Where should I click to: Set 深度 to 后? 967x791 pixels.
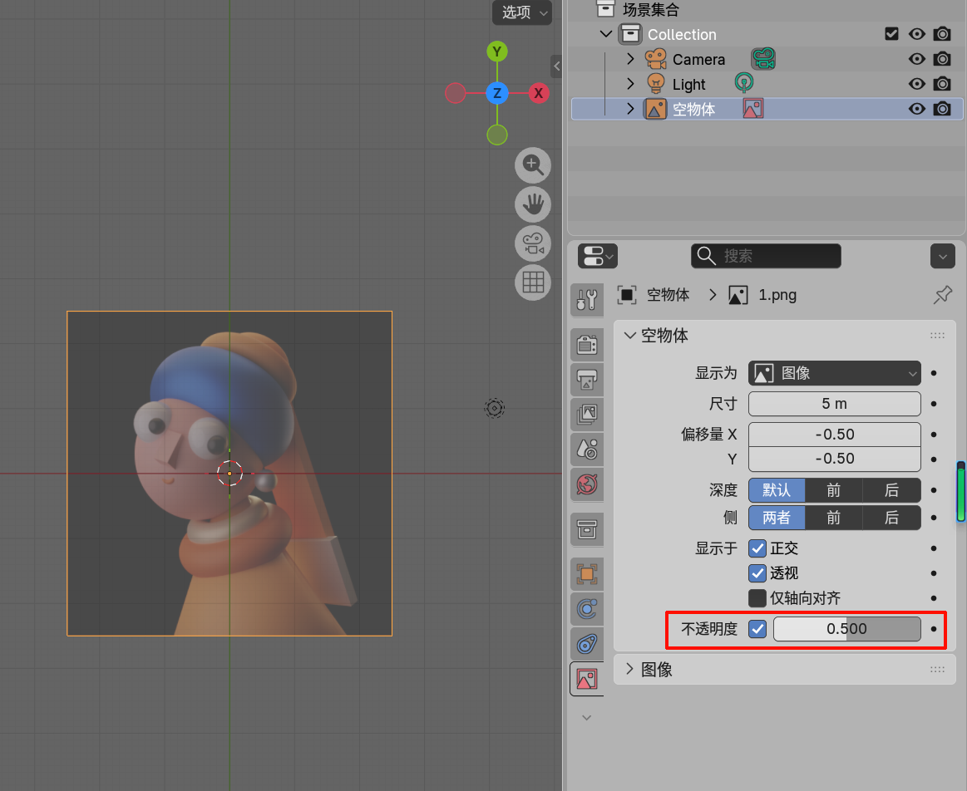(x=892, y=490)
